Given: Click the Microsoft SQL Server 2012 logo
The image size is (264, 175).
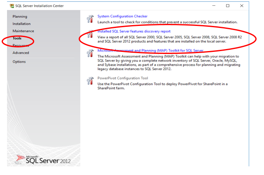Looking at the screenshot, I should click(43, 159).
